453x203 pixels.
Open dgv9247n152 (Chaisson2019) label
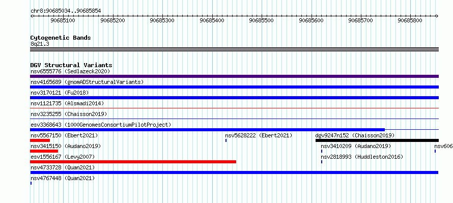(x=355, y=135)
